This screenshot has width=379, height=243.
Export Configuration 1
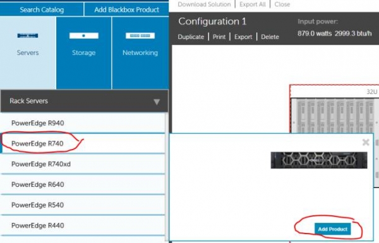(x=243, y=37)
